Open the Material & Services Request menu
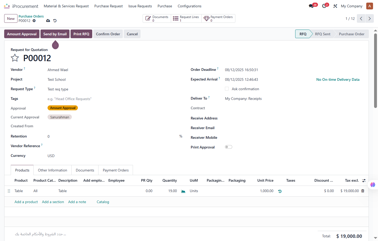The width and height of the screenshot is (378, 241). coord(66,6)
